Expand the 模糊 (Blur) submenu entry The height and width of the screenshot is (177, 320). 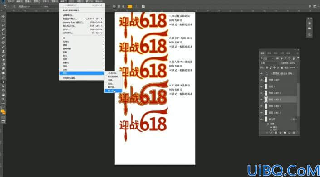[82, 45]
